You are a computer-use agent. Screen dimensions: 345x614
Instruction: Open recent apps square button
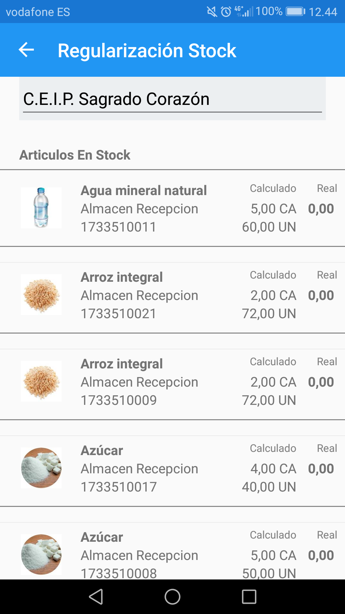pyautogui.click(x=249, y=597)
